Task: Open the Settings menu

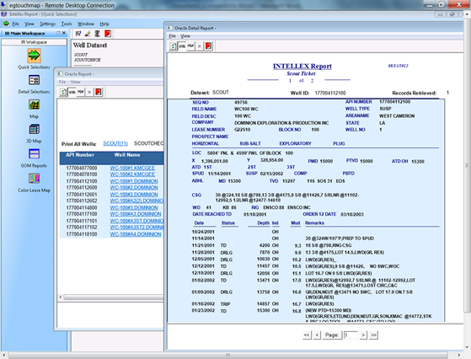Action: (47, 24)
